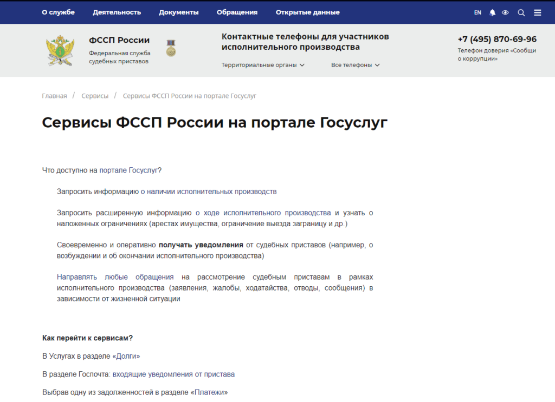Image resolution: width=555 pixels, height=402 pixels.
Task: Click the Сервисы breadcrumb link
Action: 95,96
